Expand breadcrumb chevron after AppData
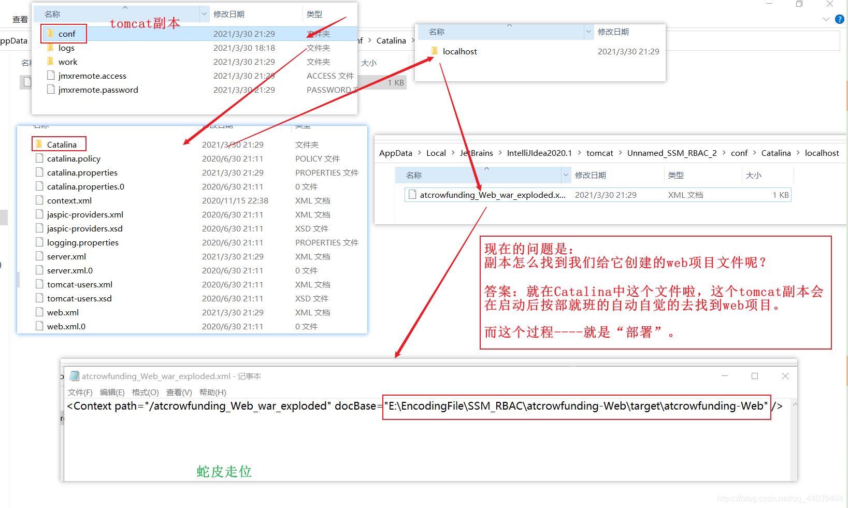The width and height of the screenshot is (848, 508). (x=419, y=153)
